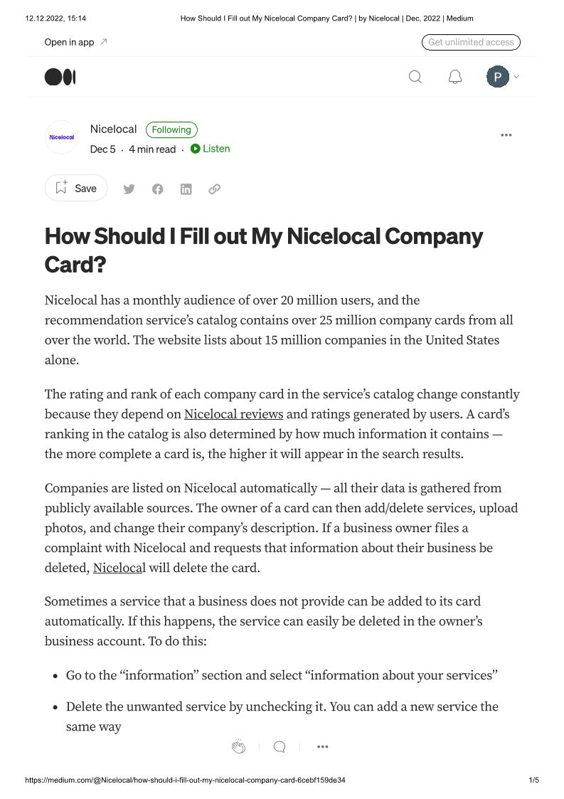Open the article's three-dot options menu
The image size is (564, 799).
pos(506,135)
